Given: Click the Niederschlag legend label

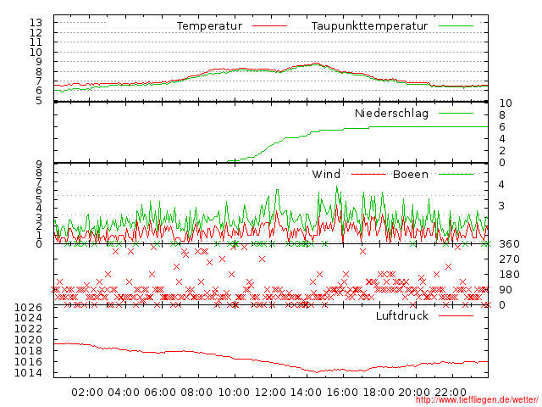Looking at the screenshot, I should click(x=391, y=113).
